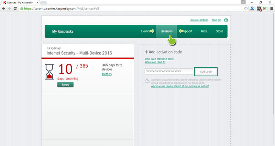The image size is (275, 146).
Task: Click the browser forward arrow
Action: coord(9,9)
